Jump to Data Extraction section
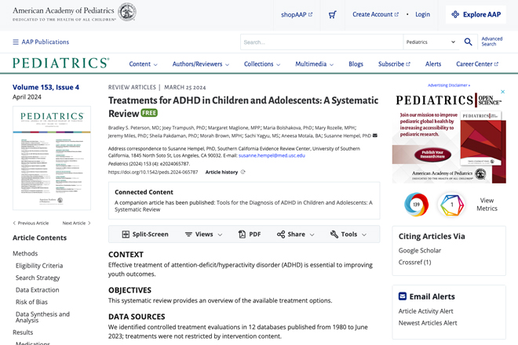 click(x=38, y=290)
